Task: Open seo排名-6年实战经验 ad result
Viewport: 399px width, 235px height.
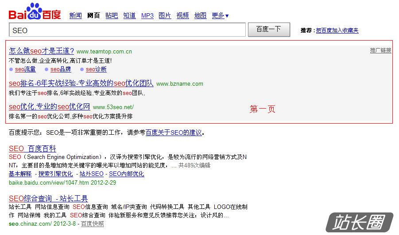Action: coord(81,83)
